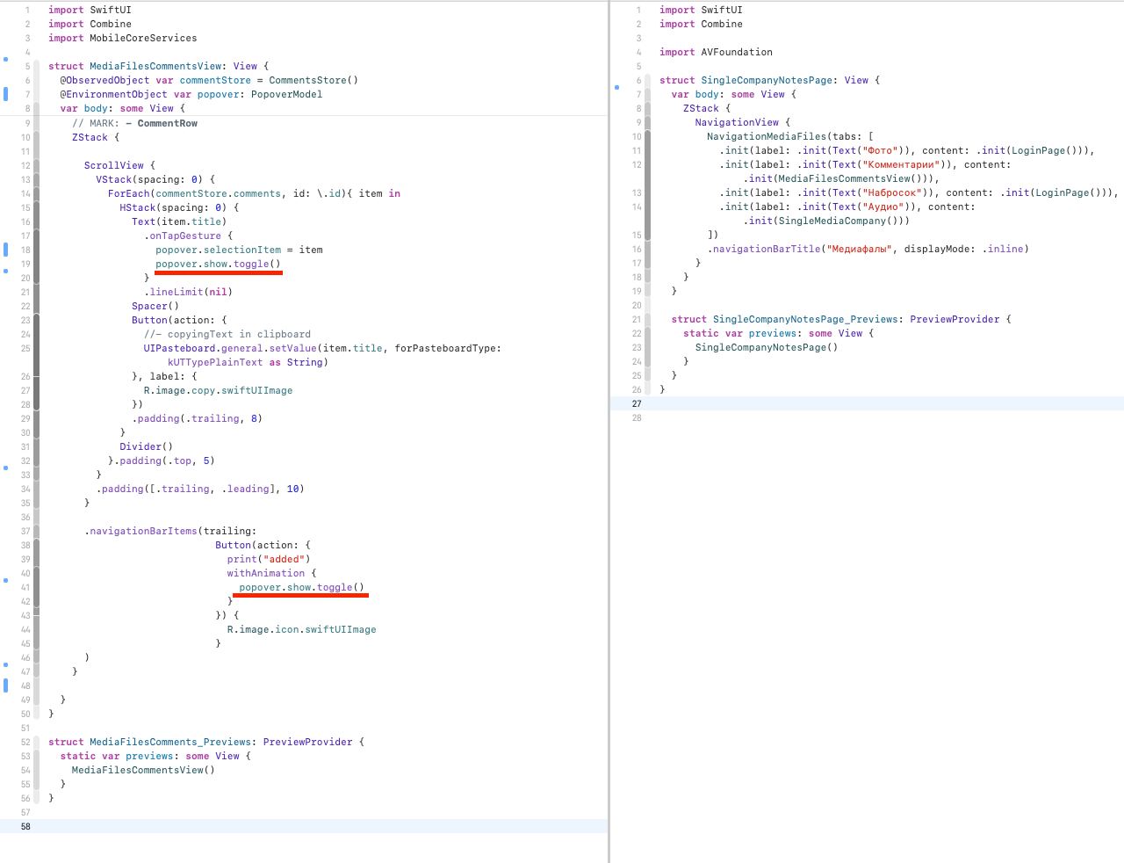
Task: Click the "NavigationMediaFiles(tabs: [" line
Action: pos(790,136)
